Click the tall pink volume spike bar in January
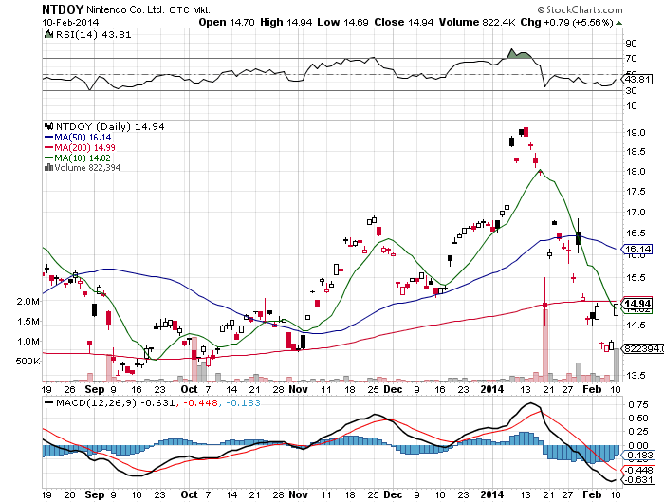 pos(545,345)
